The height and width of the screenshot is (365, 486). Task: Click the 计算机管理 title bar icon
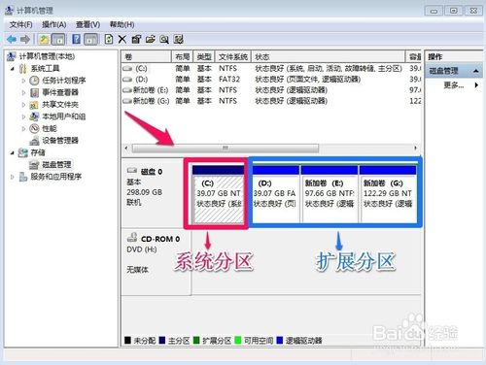[10, 11]
